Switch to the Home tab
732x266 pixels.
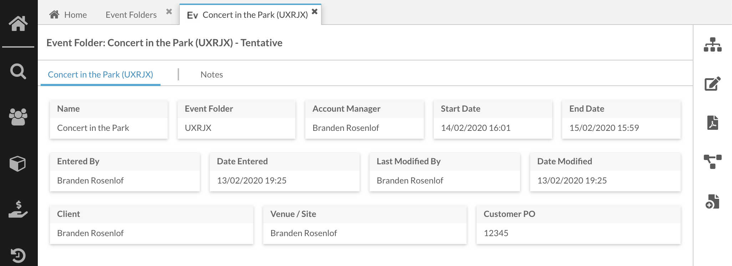pyautogui.click(x=68, y=15)
